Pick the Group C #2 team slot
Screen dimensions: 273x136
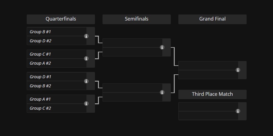[x=57, y=108]
